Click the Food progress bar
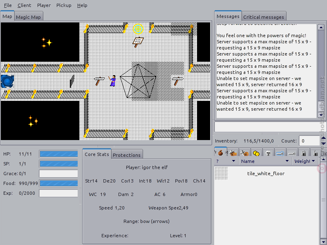 [58, 183]
